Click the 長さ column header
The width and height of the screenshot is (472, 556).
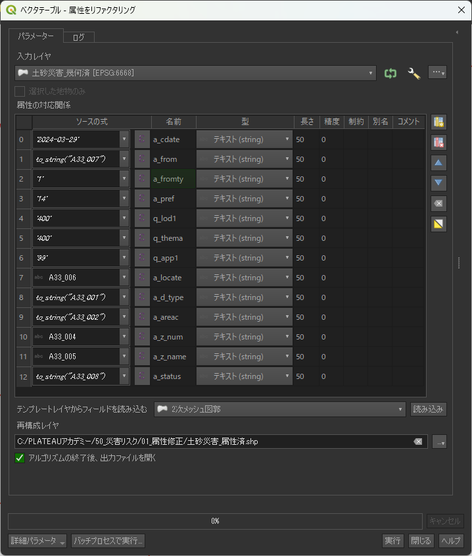click(x=307, y=122)
